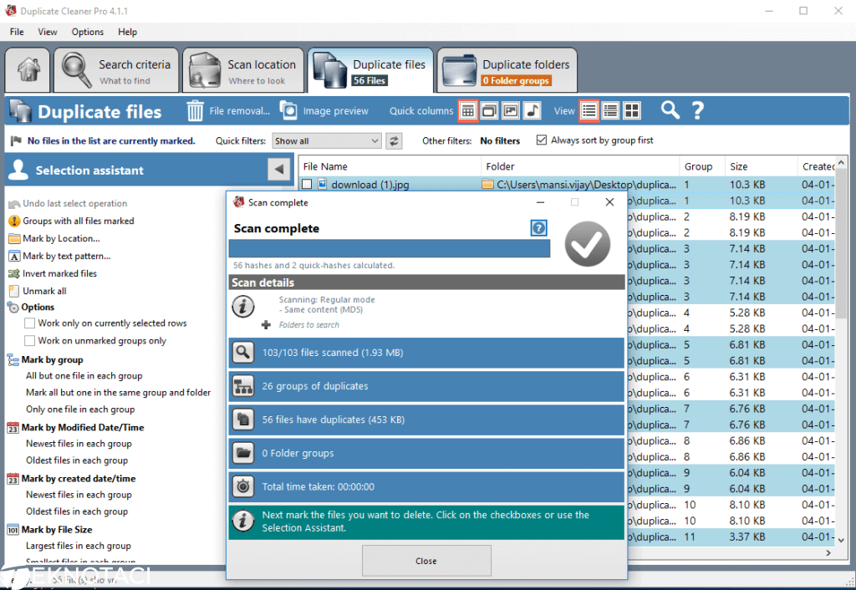Viewport: 856px width, 590px height.
Task: Open the Quick filters Show all dropdown
Action: tap(327, 140)
